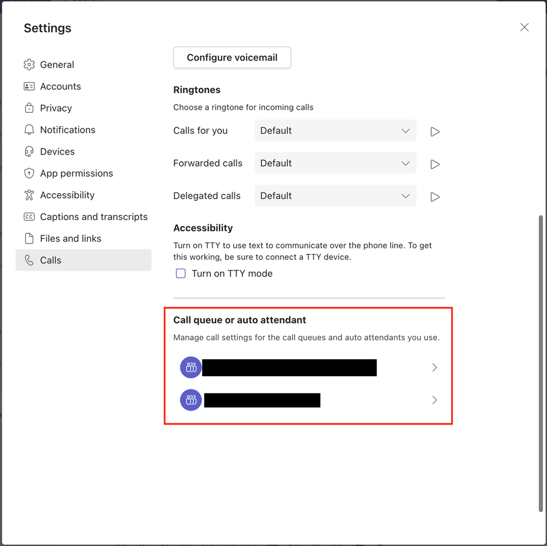547x546 pixels.
Task: Click the settings vertical scrollbar
Action: tap(541, 362)
